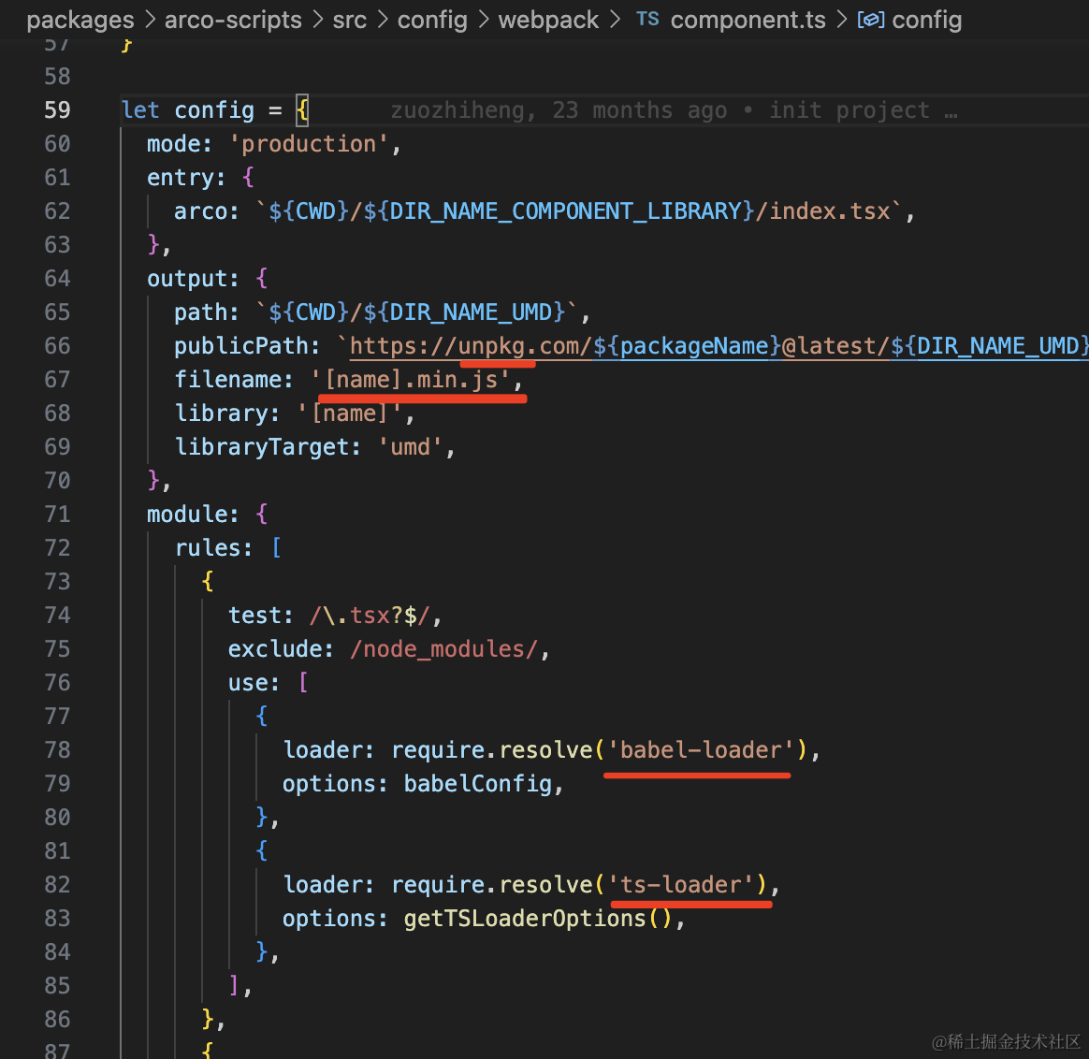Click line number 66 in gutter
The image size is (1089, 1059).
(57, 346)
